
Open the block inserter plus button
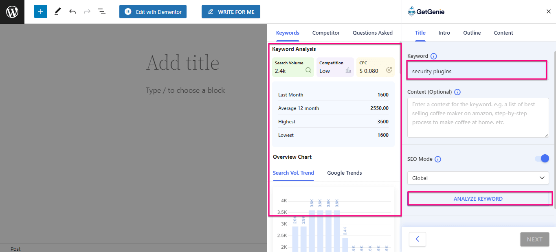pos(41,11)
